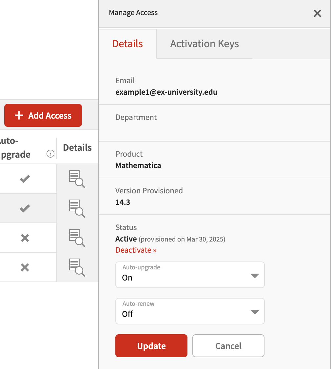Screen dimensions: 331x369
Task: Click the Add Access button
Action: [43, 115]
